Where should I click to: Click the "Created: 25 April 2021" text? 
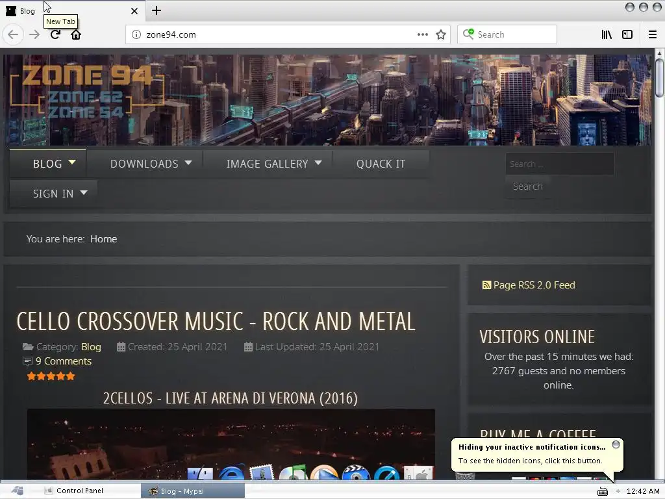[177, 347]
